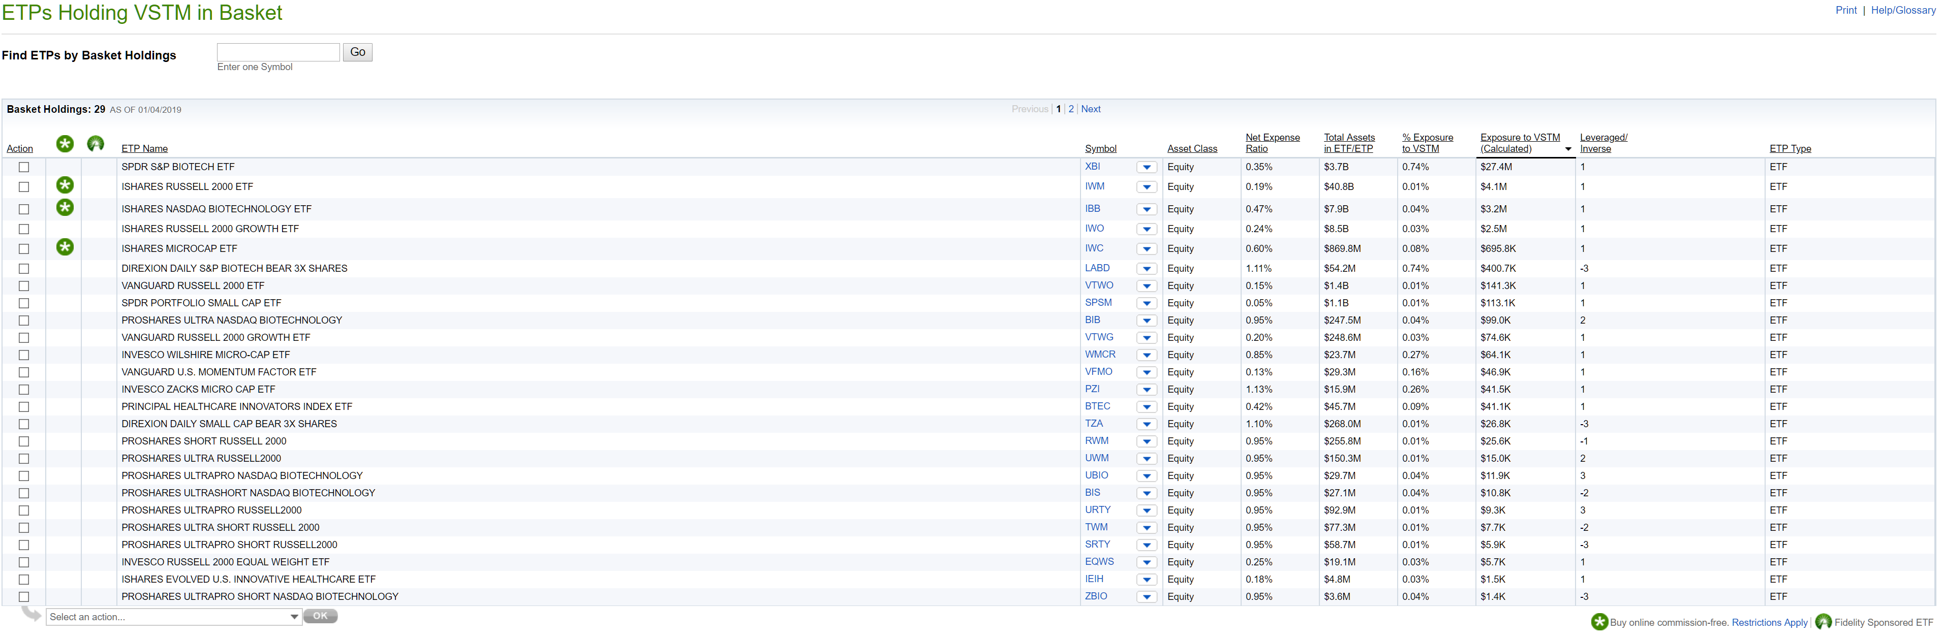1943x638 pixels.
Task: Click Fidelity Sponsored icon in the column header
Action: pos(95,143)
